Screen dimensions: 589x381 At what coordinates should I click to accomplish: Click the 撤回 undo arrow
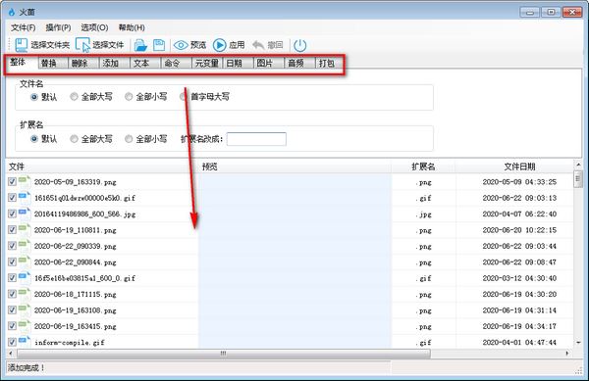[258, 45]
